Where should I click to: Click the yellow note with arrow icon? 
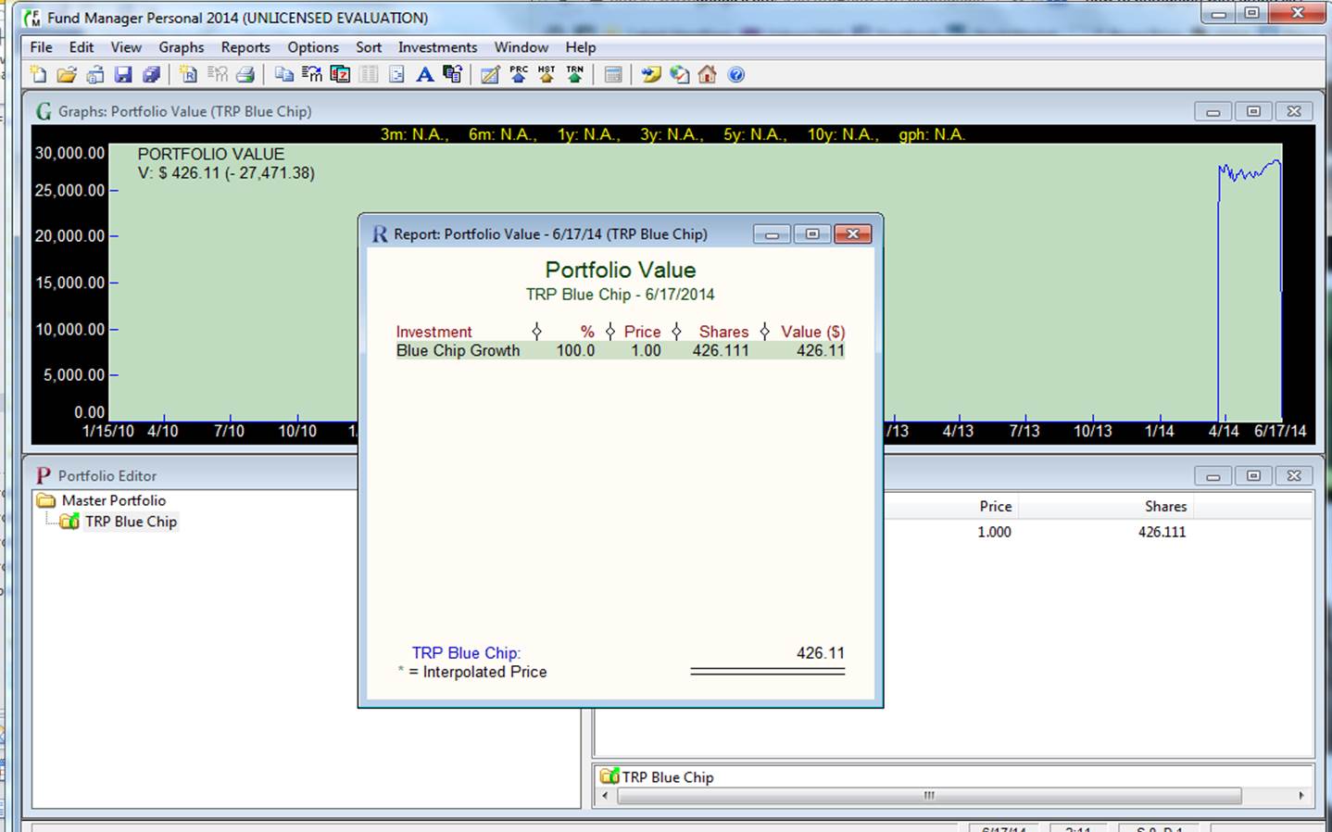(x=651, y=75)
